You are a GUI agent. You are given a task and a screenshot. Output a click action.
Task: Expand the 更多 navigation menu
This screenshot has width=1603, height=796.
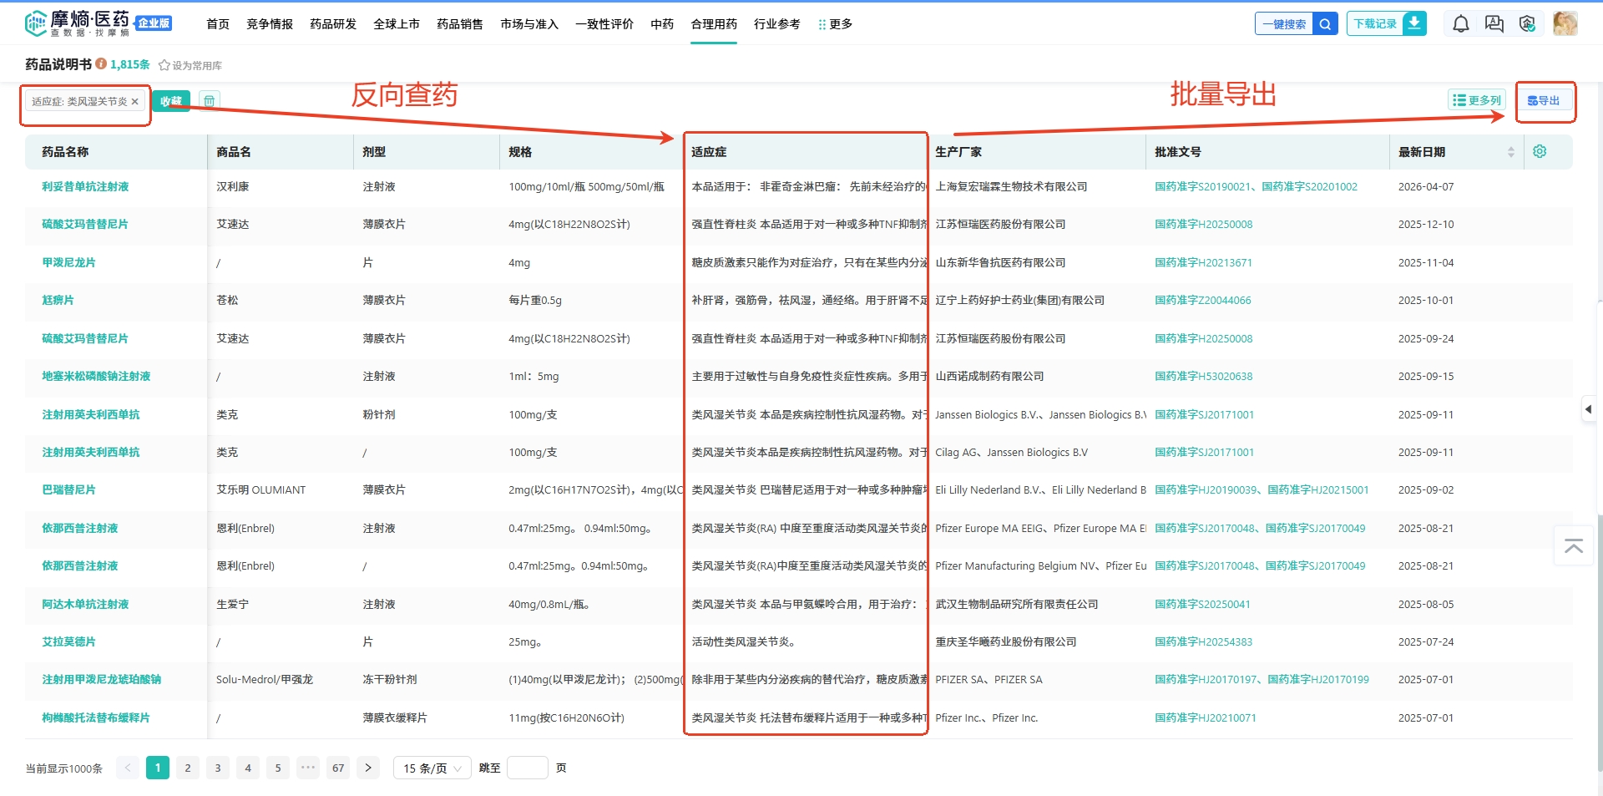(835, 24)
